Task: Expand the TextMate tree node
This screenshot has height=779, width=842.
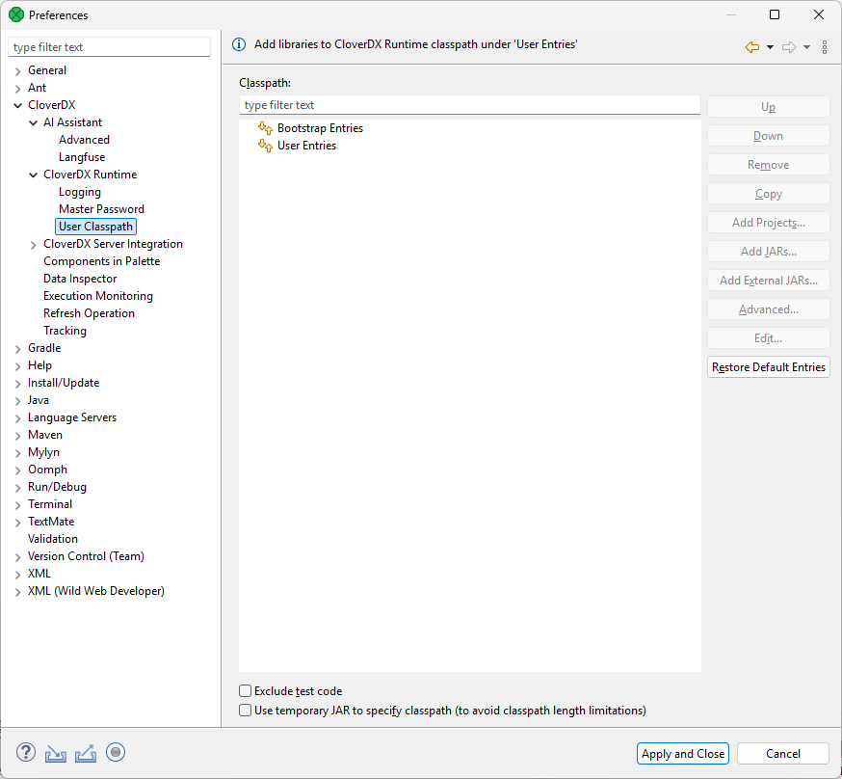Action: point(17,523)
